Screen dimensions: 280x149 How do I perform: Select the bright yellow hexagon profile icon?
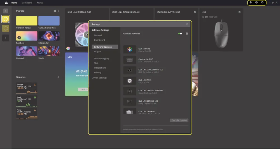[x=6, y=19]
